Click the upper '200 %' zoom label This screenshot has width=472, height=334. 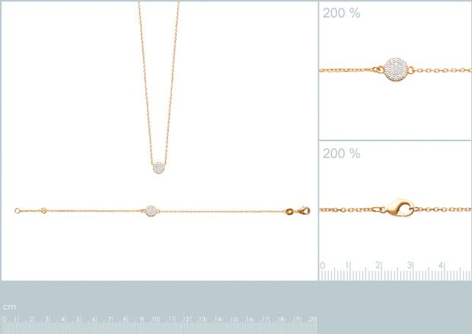pyautogui.click(x=341, y=13)
